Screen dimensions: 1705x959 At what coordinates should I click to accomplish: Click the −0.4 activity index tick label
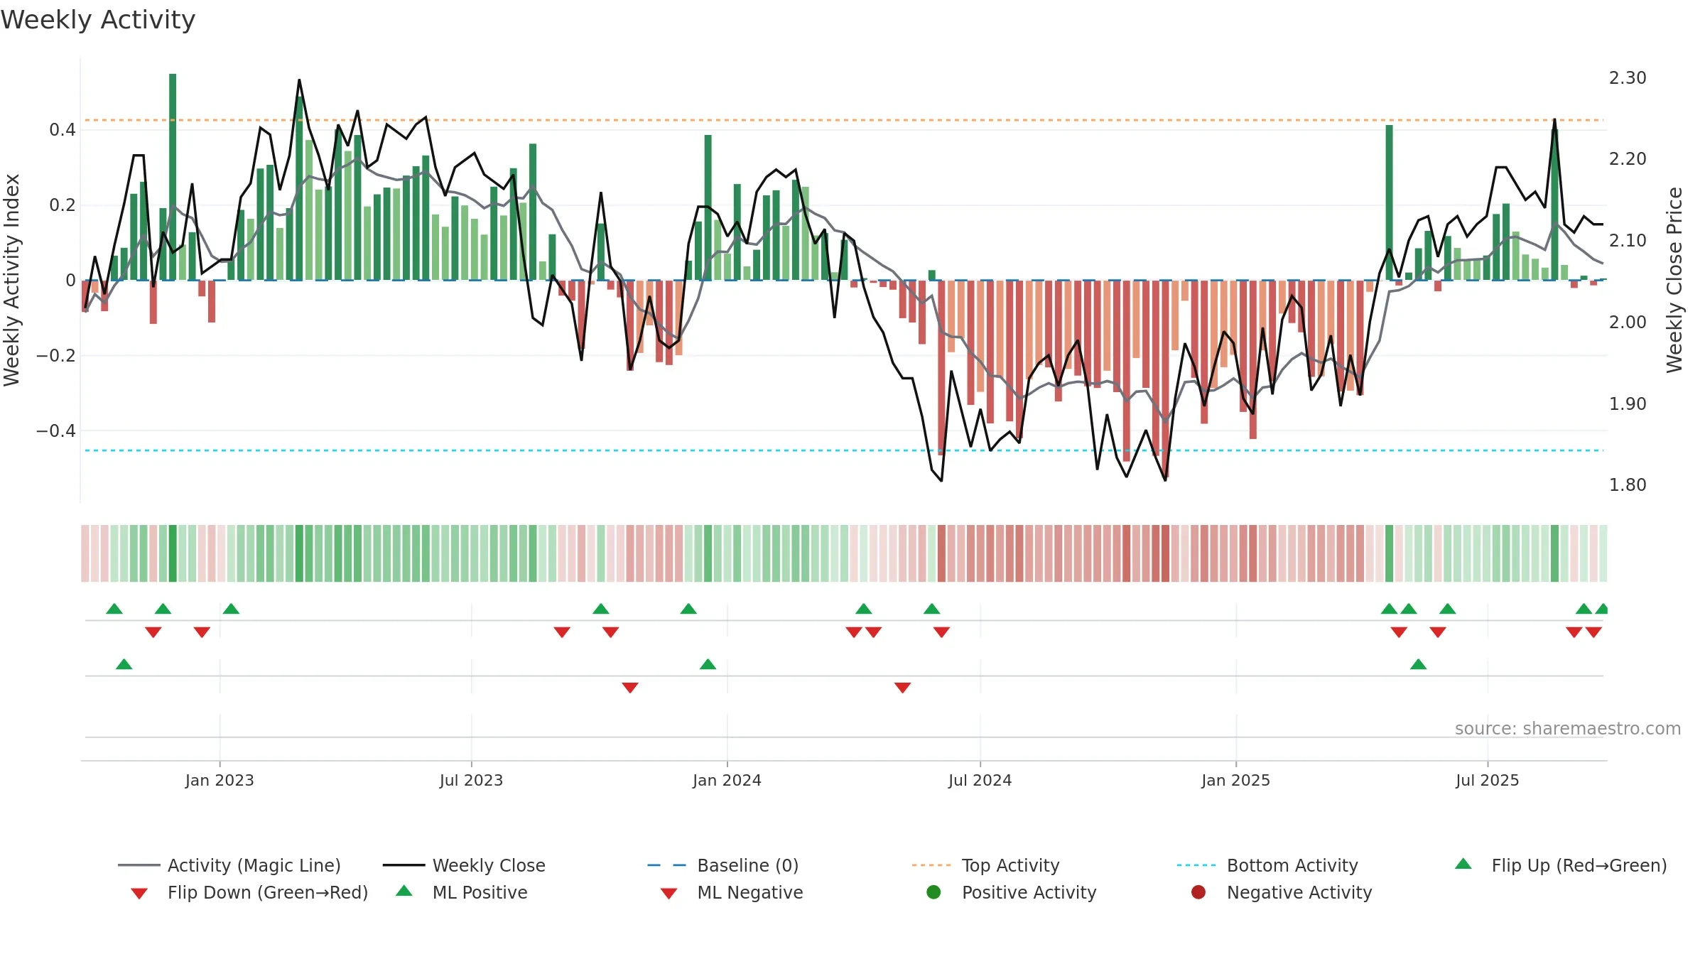click(56, 430)
